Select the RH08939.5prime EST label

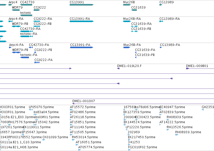point(180,117)
